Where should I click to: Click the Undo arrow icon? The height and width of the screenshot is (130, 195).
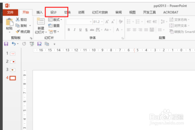14,44
